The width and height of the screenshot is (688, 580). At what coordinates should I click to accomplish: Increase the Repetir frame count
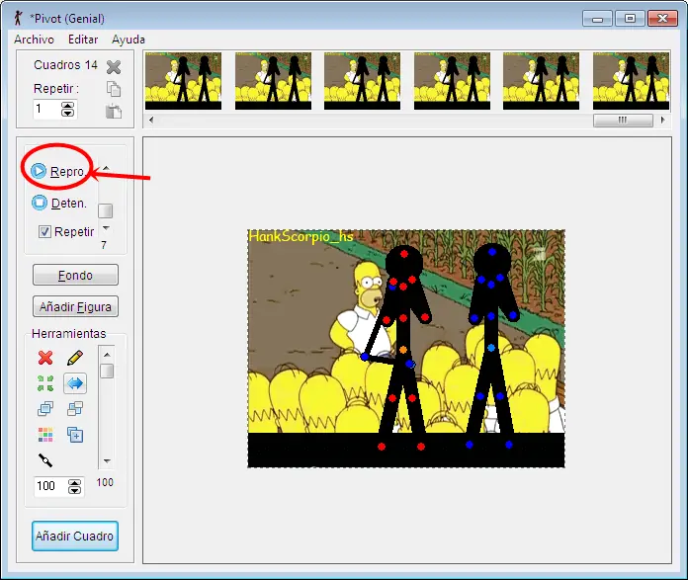point(67,106)
